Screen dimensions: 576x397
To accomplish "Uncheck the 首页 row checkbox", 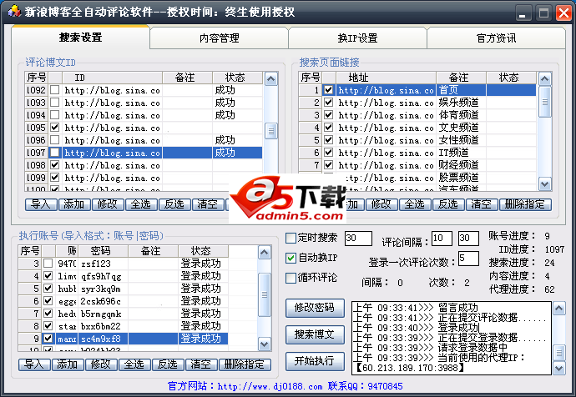I will coord(328,90).
